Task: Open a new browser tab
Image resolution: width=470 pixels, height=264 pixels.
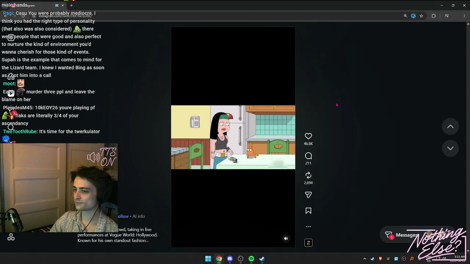Action: tap(71, 5)
